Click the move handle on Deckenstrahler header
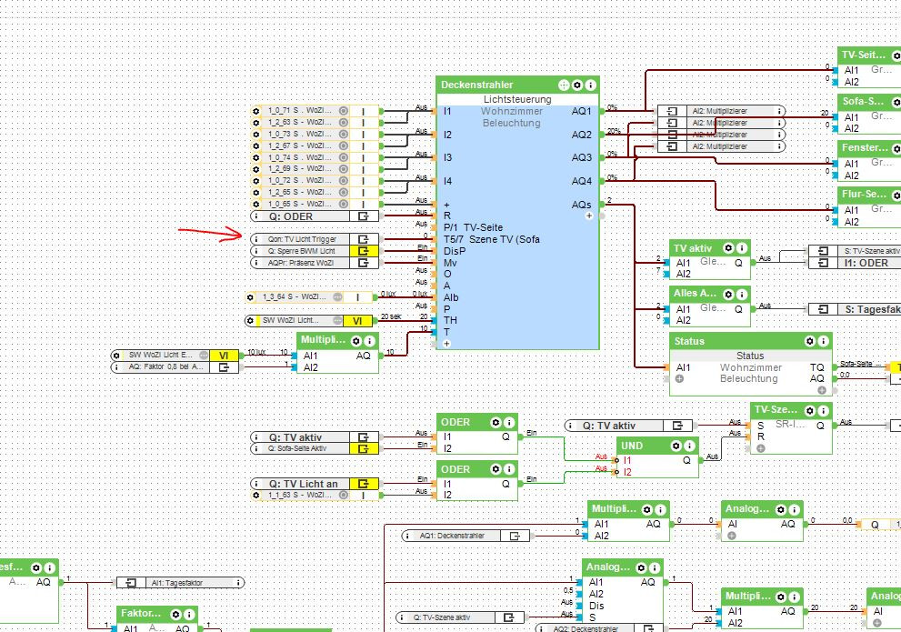The width and height of the screenshot is (901, 632). (x=564, y=85)
